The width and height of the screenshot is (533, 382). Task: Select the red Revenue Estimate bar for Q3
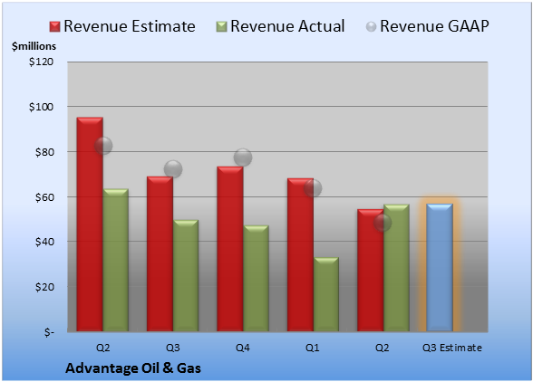(x=160, y=253)
